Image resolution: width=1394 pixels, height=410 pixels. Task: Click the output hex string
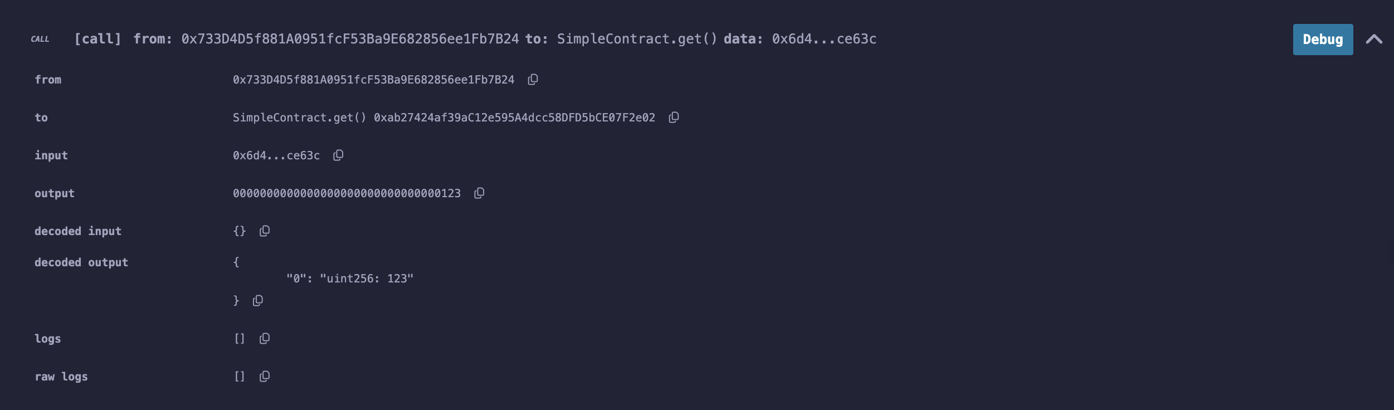pyautogui.click(x=347, y=193)
